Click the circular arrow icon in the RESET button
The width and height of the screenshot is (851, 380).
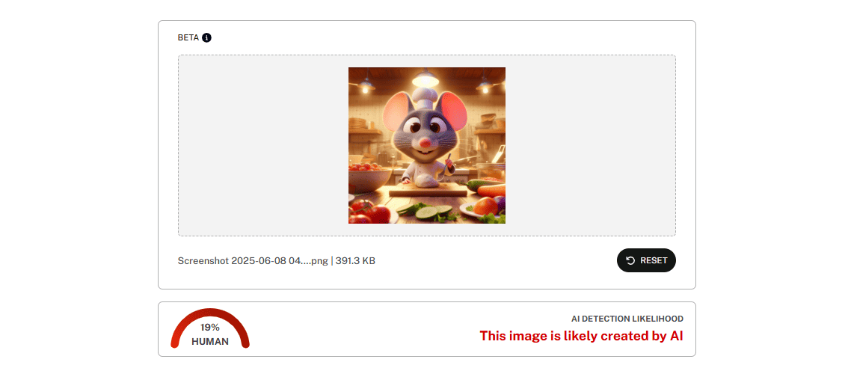pos(630,260)
